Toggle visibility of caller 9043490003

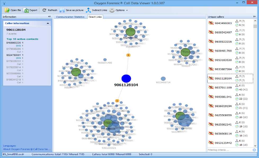[x=211, y=23]
